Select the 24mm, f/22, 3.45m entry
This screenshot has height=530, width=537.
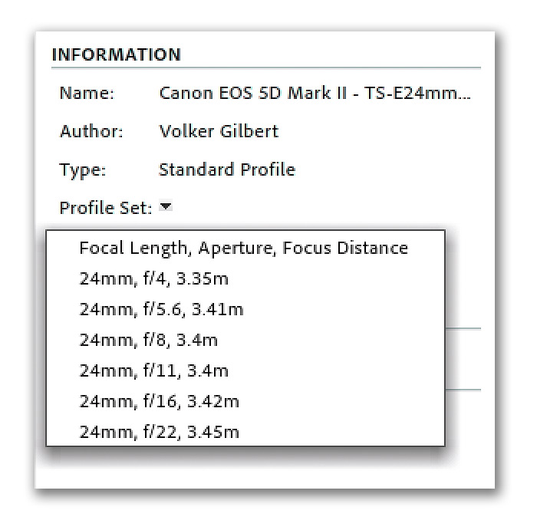[x=245, y=432]
